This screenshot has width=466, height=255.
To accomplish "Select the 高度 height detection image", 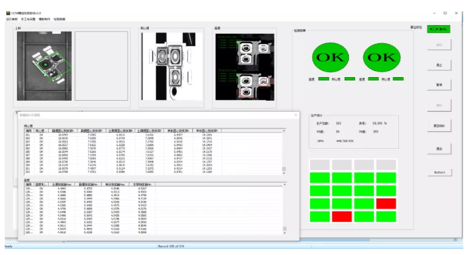I will pos(245,67).
